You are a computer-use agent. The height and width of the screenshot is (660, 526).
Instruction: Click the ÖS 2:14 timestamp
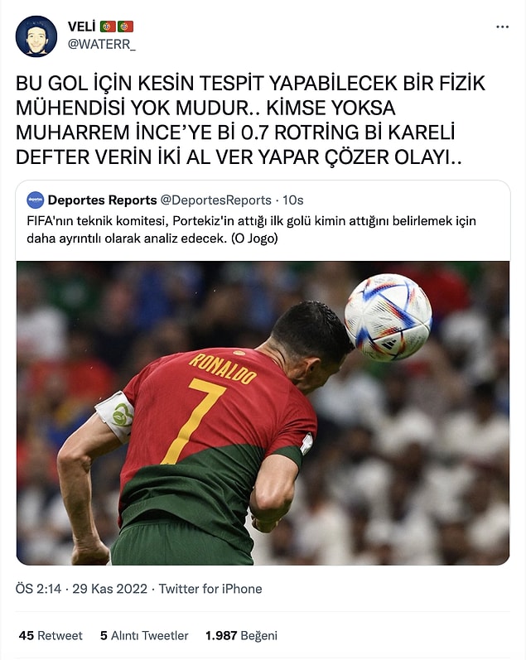(x=38, y=589)
